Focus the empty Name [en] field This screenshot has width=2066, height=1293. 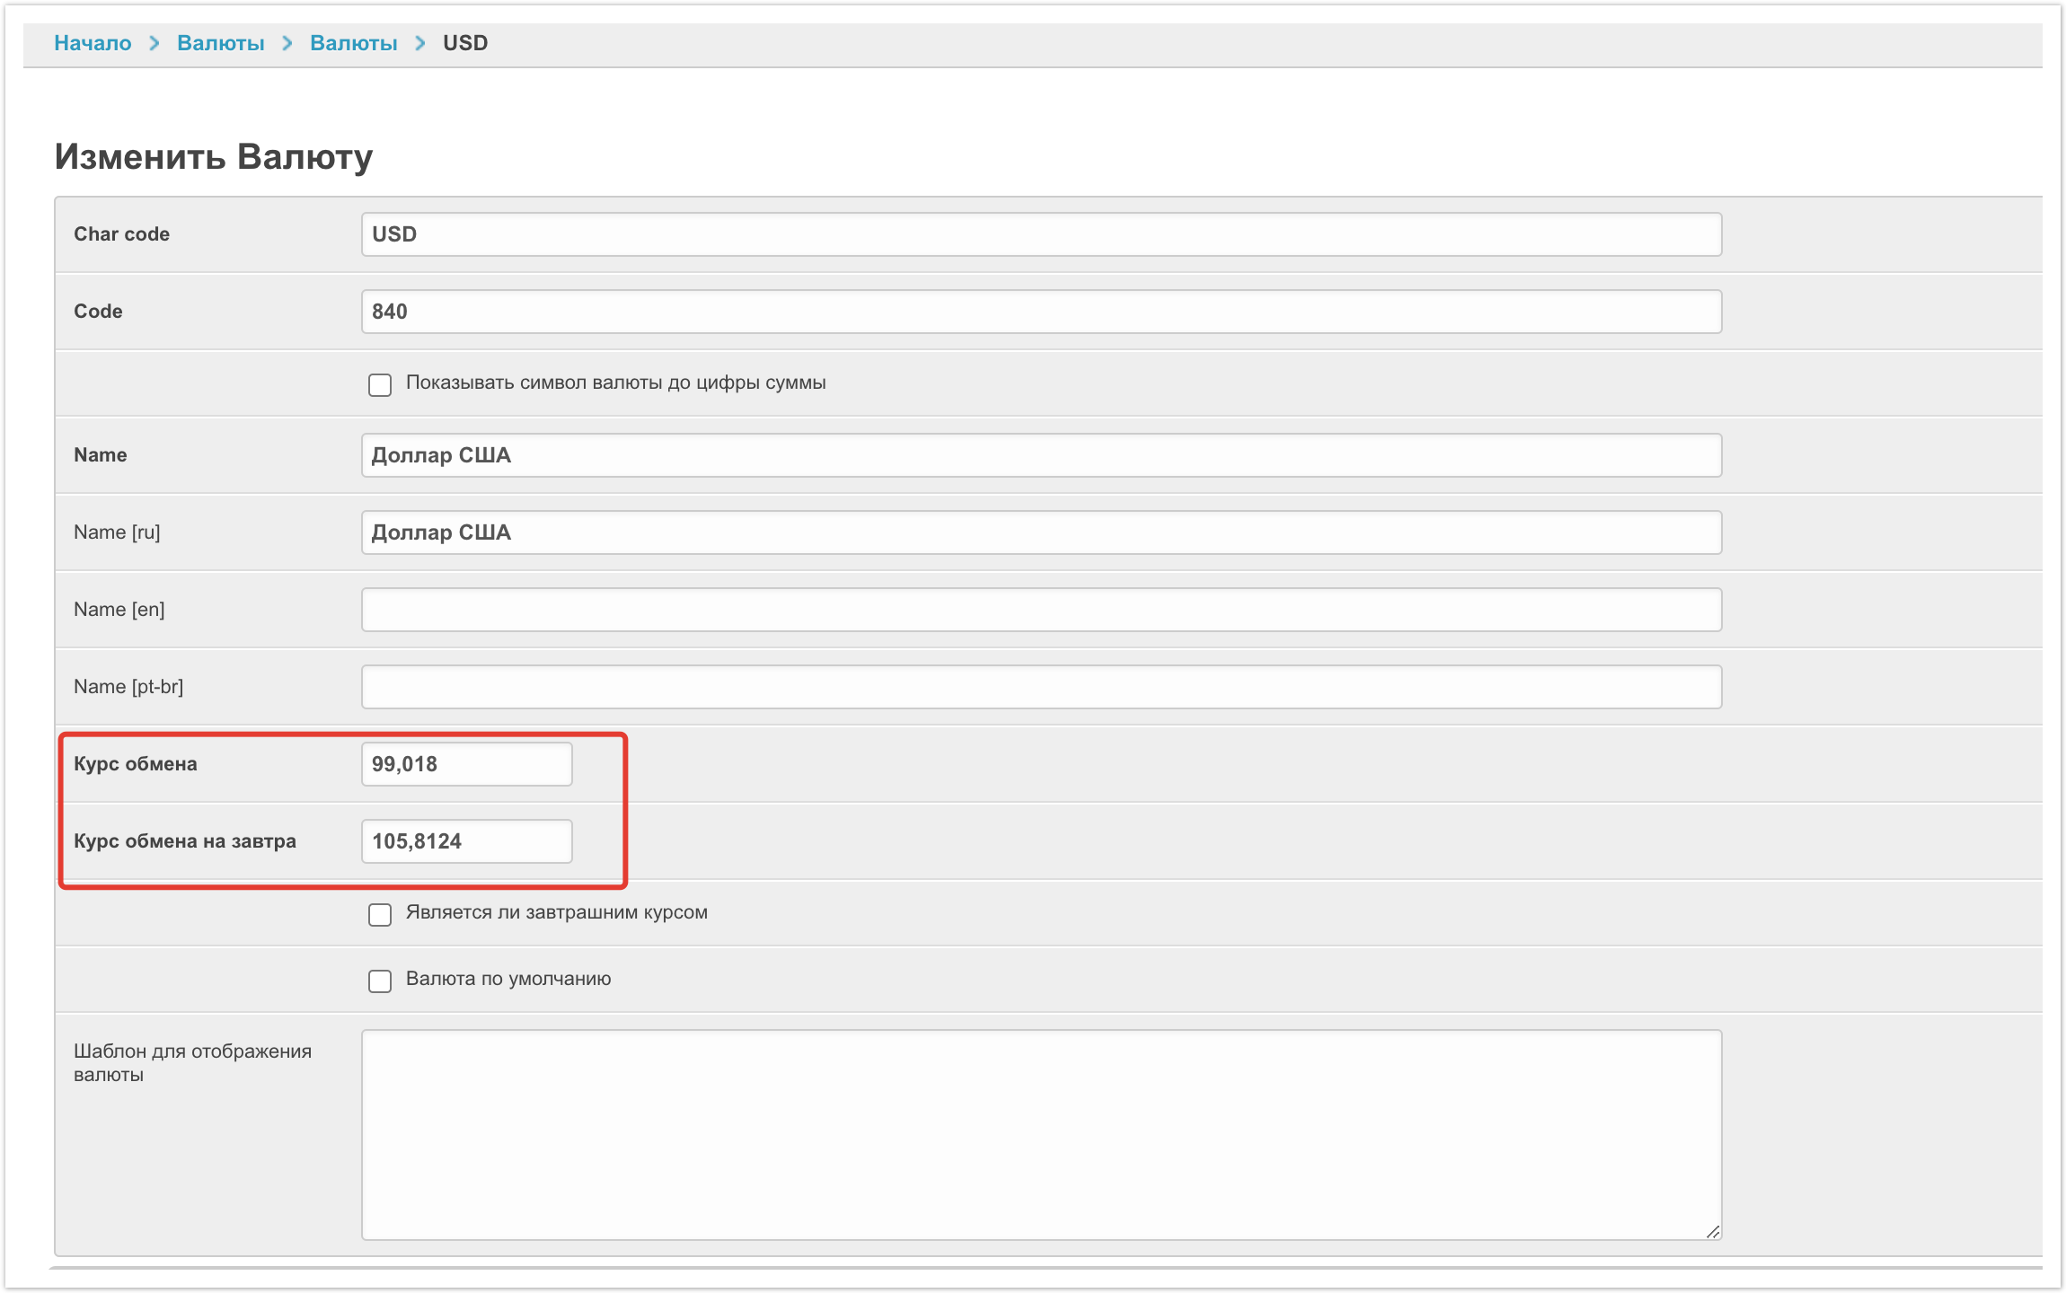tap(1040, 610)
